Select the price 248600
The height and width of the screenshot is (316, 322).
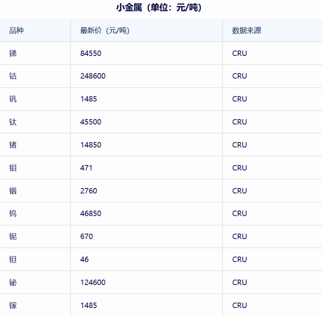[x=93, y=76]
